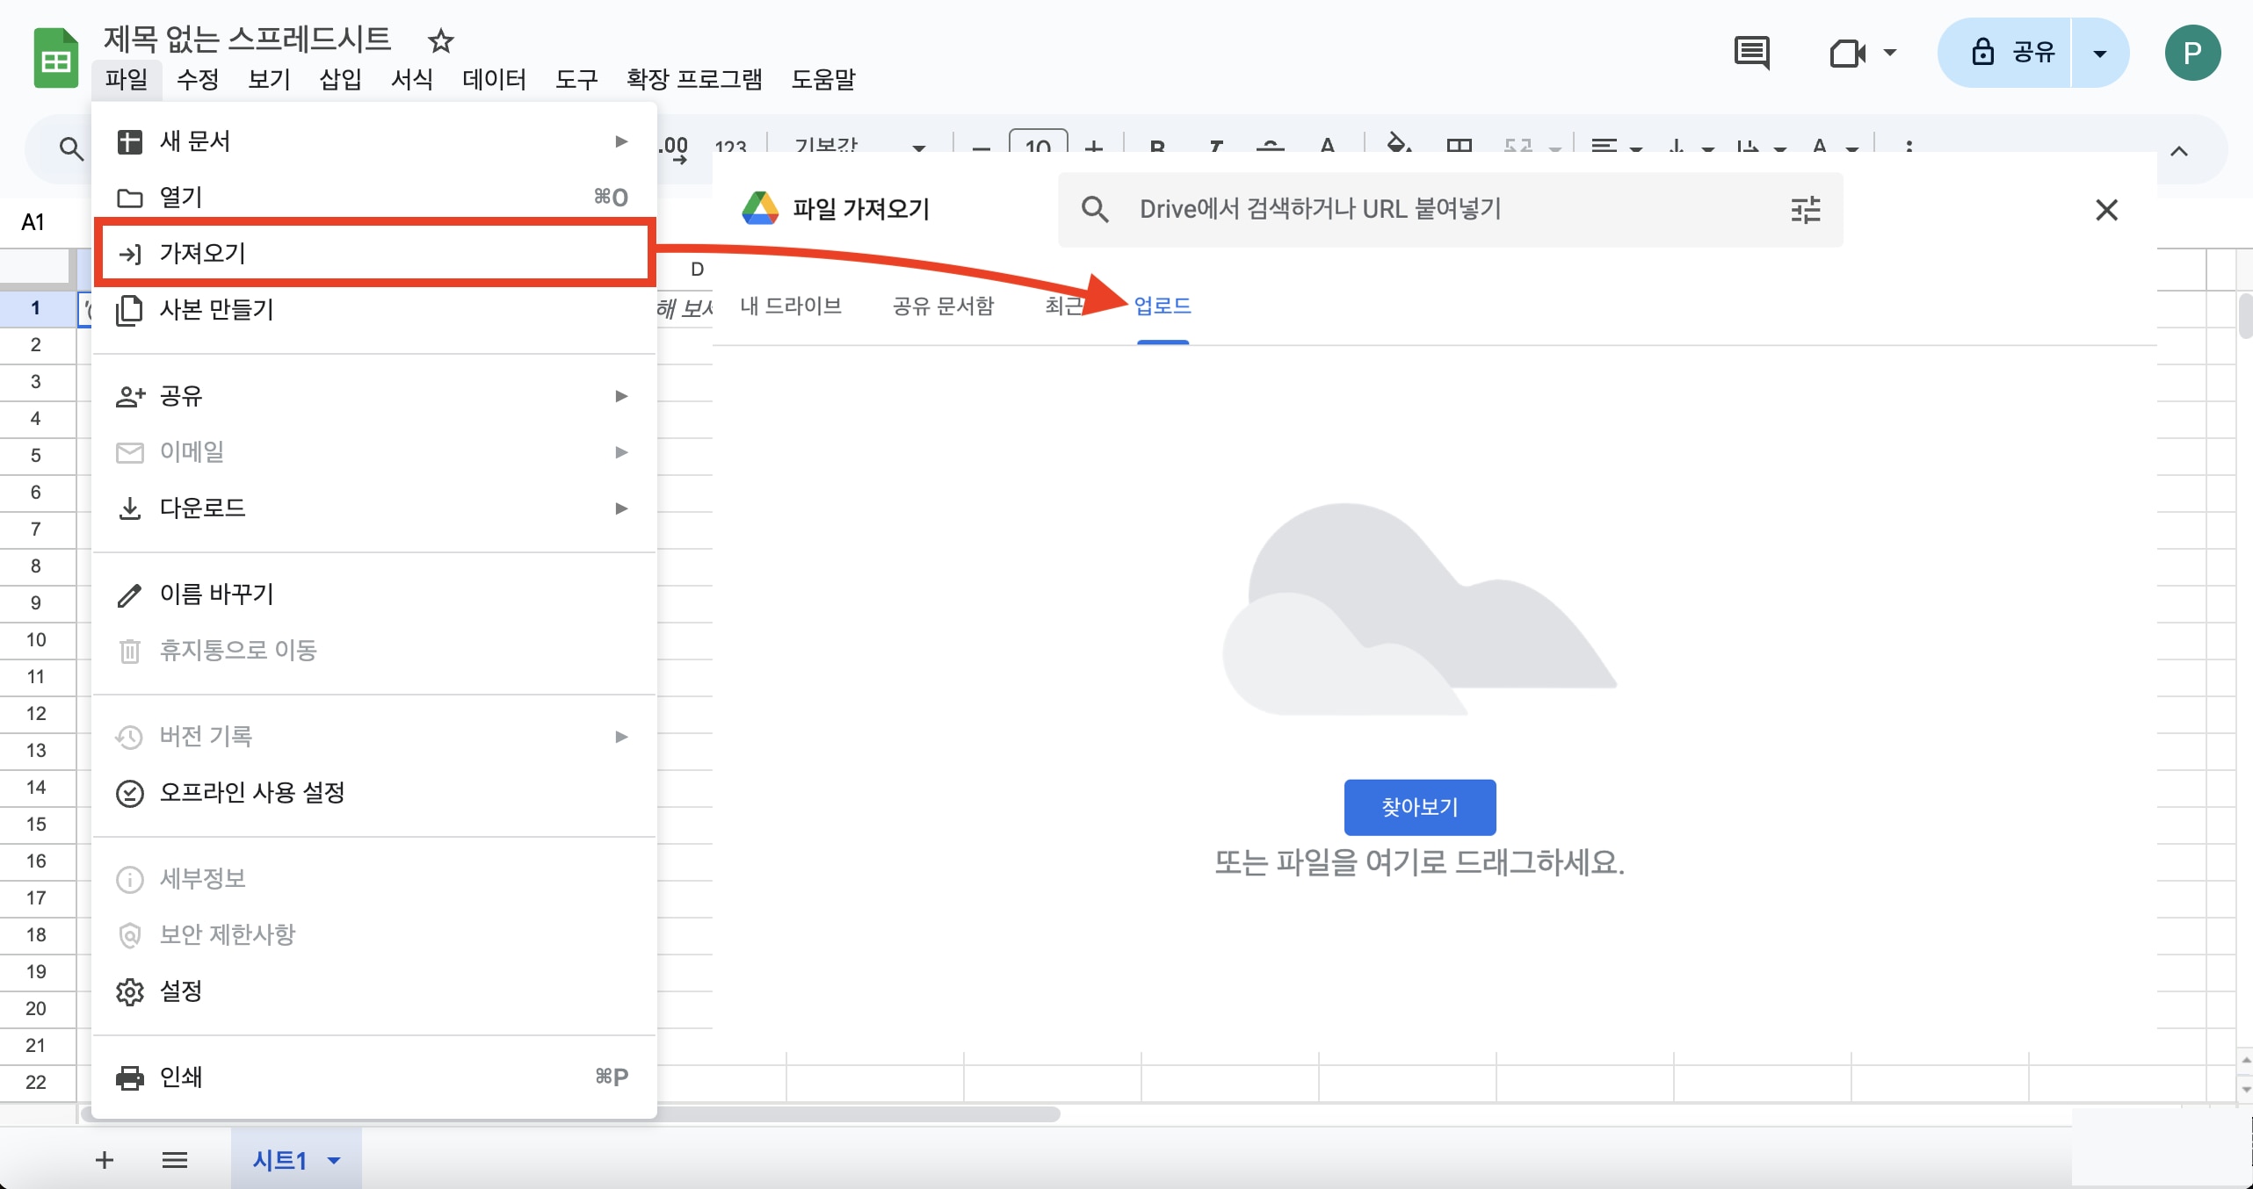Click the pencil icon beside 이름 바꾸기
The height and width of the screenshot is (1189, 2253).
tap(130, 594)
